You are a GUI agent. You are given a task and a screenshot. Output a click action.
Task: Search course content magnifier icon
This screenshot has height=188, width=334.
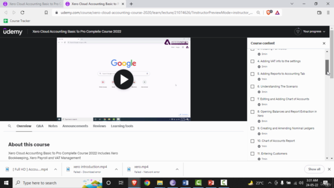click(9, 126)
